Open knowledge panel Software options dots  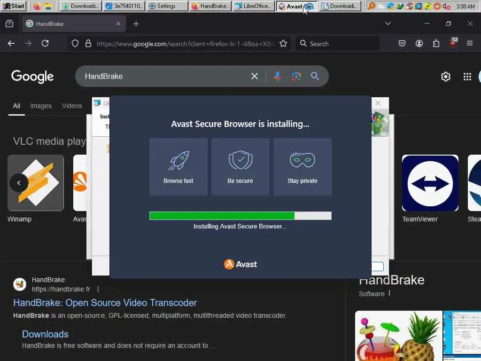pyautogui.click(x=389, y=293)
